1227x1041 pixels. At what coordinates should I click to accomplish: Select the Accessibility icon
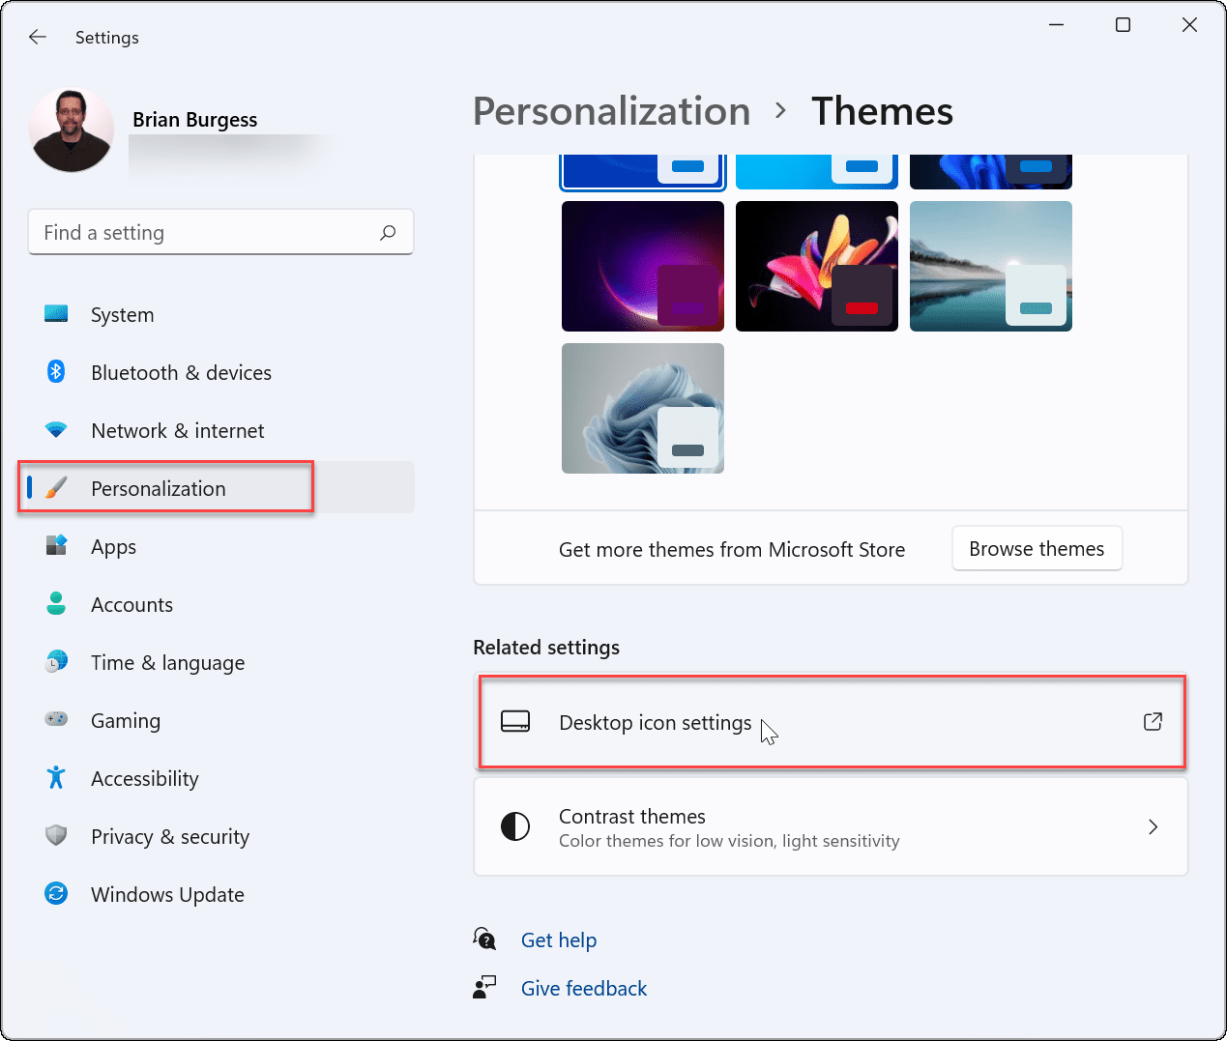56,778
